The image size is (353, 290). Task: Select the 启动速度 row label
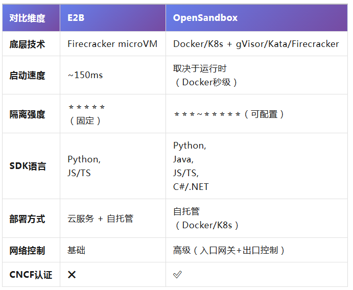tap(28, 75)
